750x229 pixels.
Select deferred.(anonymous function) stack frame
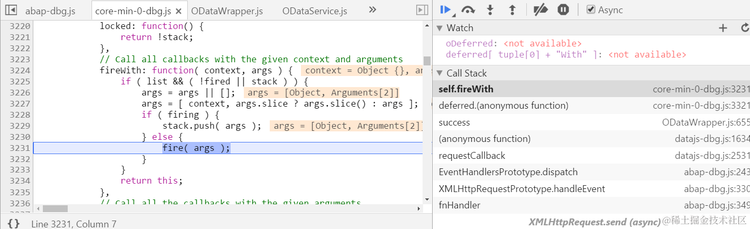pyautogui.click(x=591, y=106)
